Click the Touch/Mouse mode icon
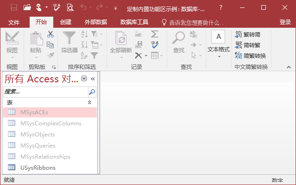 [39, 8]
